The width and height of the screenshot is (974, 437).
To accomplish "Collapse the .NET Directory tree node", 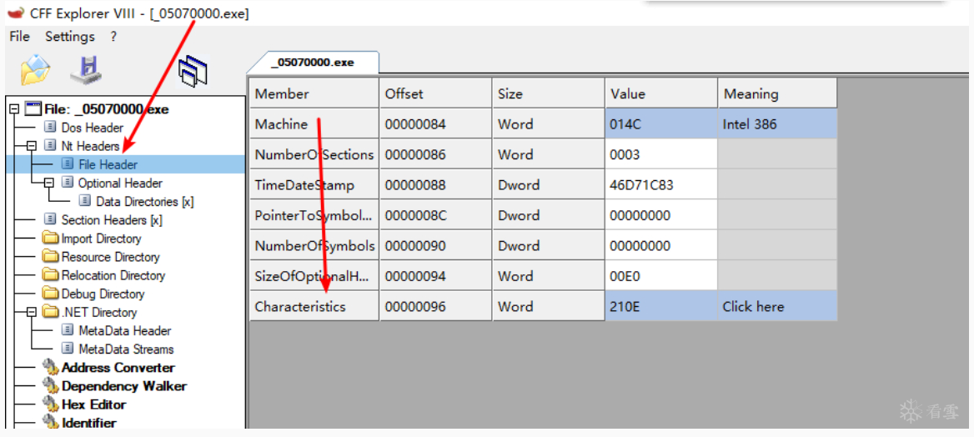I will click(x=33, y=312).
